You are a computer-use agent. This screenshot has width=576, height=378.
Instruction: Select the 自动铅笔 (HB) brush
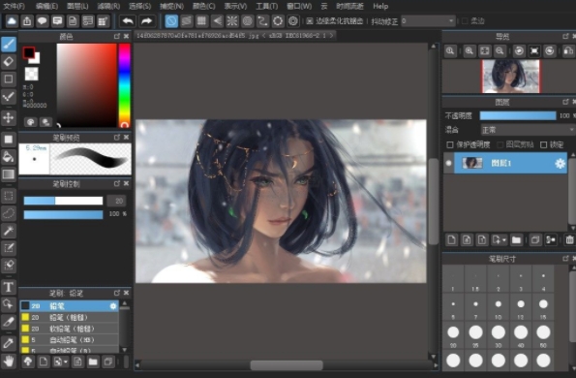(x=69, y=340)
